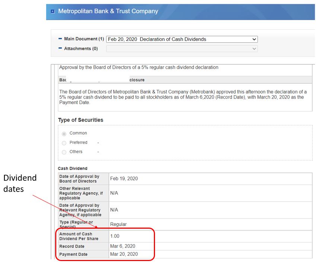
Task: Click the Main Document (1) label
Action: pos(84,39)
